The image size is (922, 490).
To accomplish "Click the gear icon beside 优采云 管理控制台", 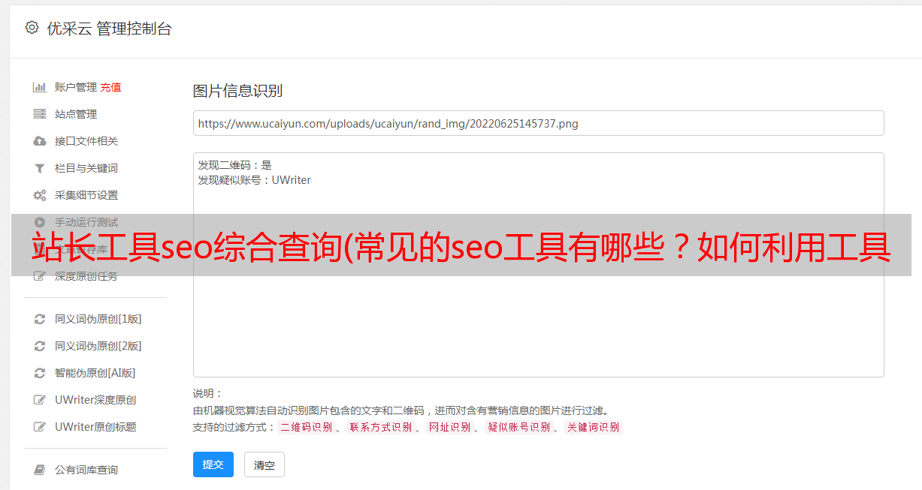I will [32, 28].
